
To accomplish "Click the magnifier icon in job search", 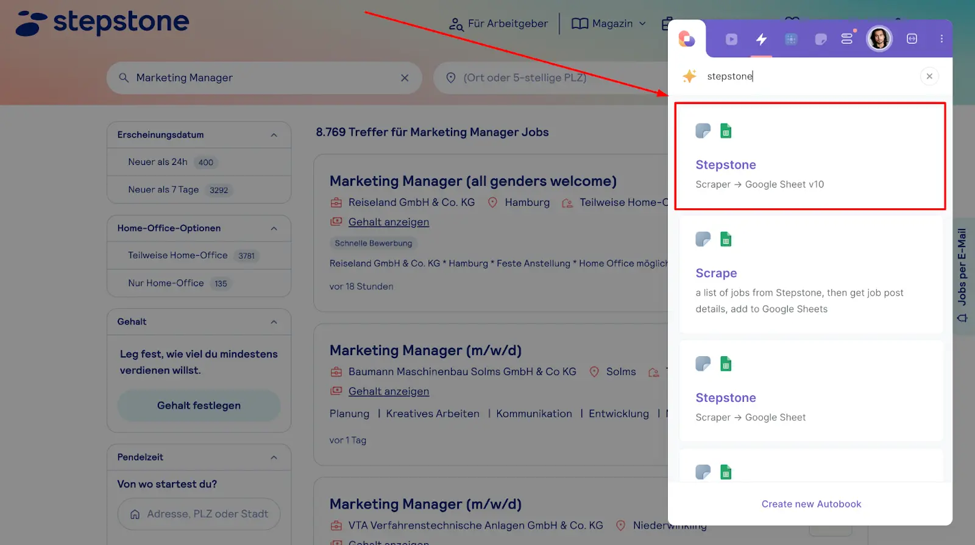I will coord(124,78).
